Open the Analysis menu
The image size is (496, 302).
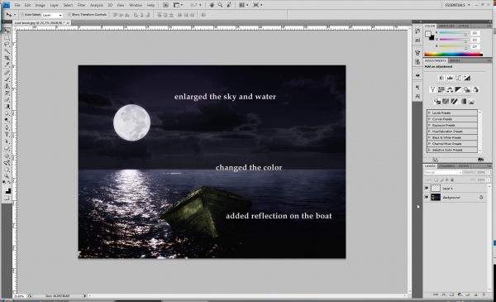96,5
